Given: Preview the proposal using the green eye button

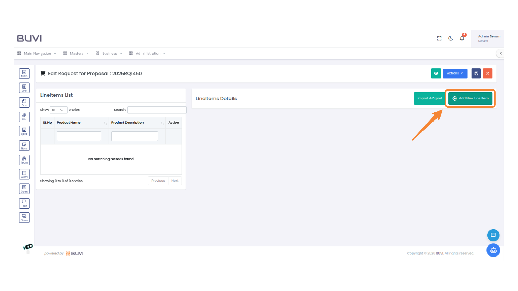Looking at the screenshot, I should [x=436, y=73].
